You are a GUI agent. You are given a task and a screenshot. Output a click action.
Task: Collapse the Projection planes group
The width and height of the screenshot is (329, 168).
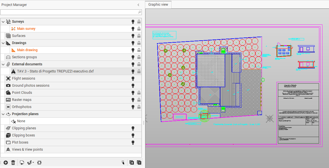[3, 114]
